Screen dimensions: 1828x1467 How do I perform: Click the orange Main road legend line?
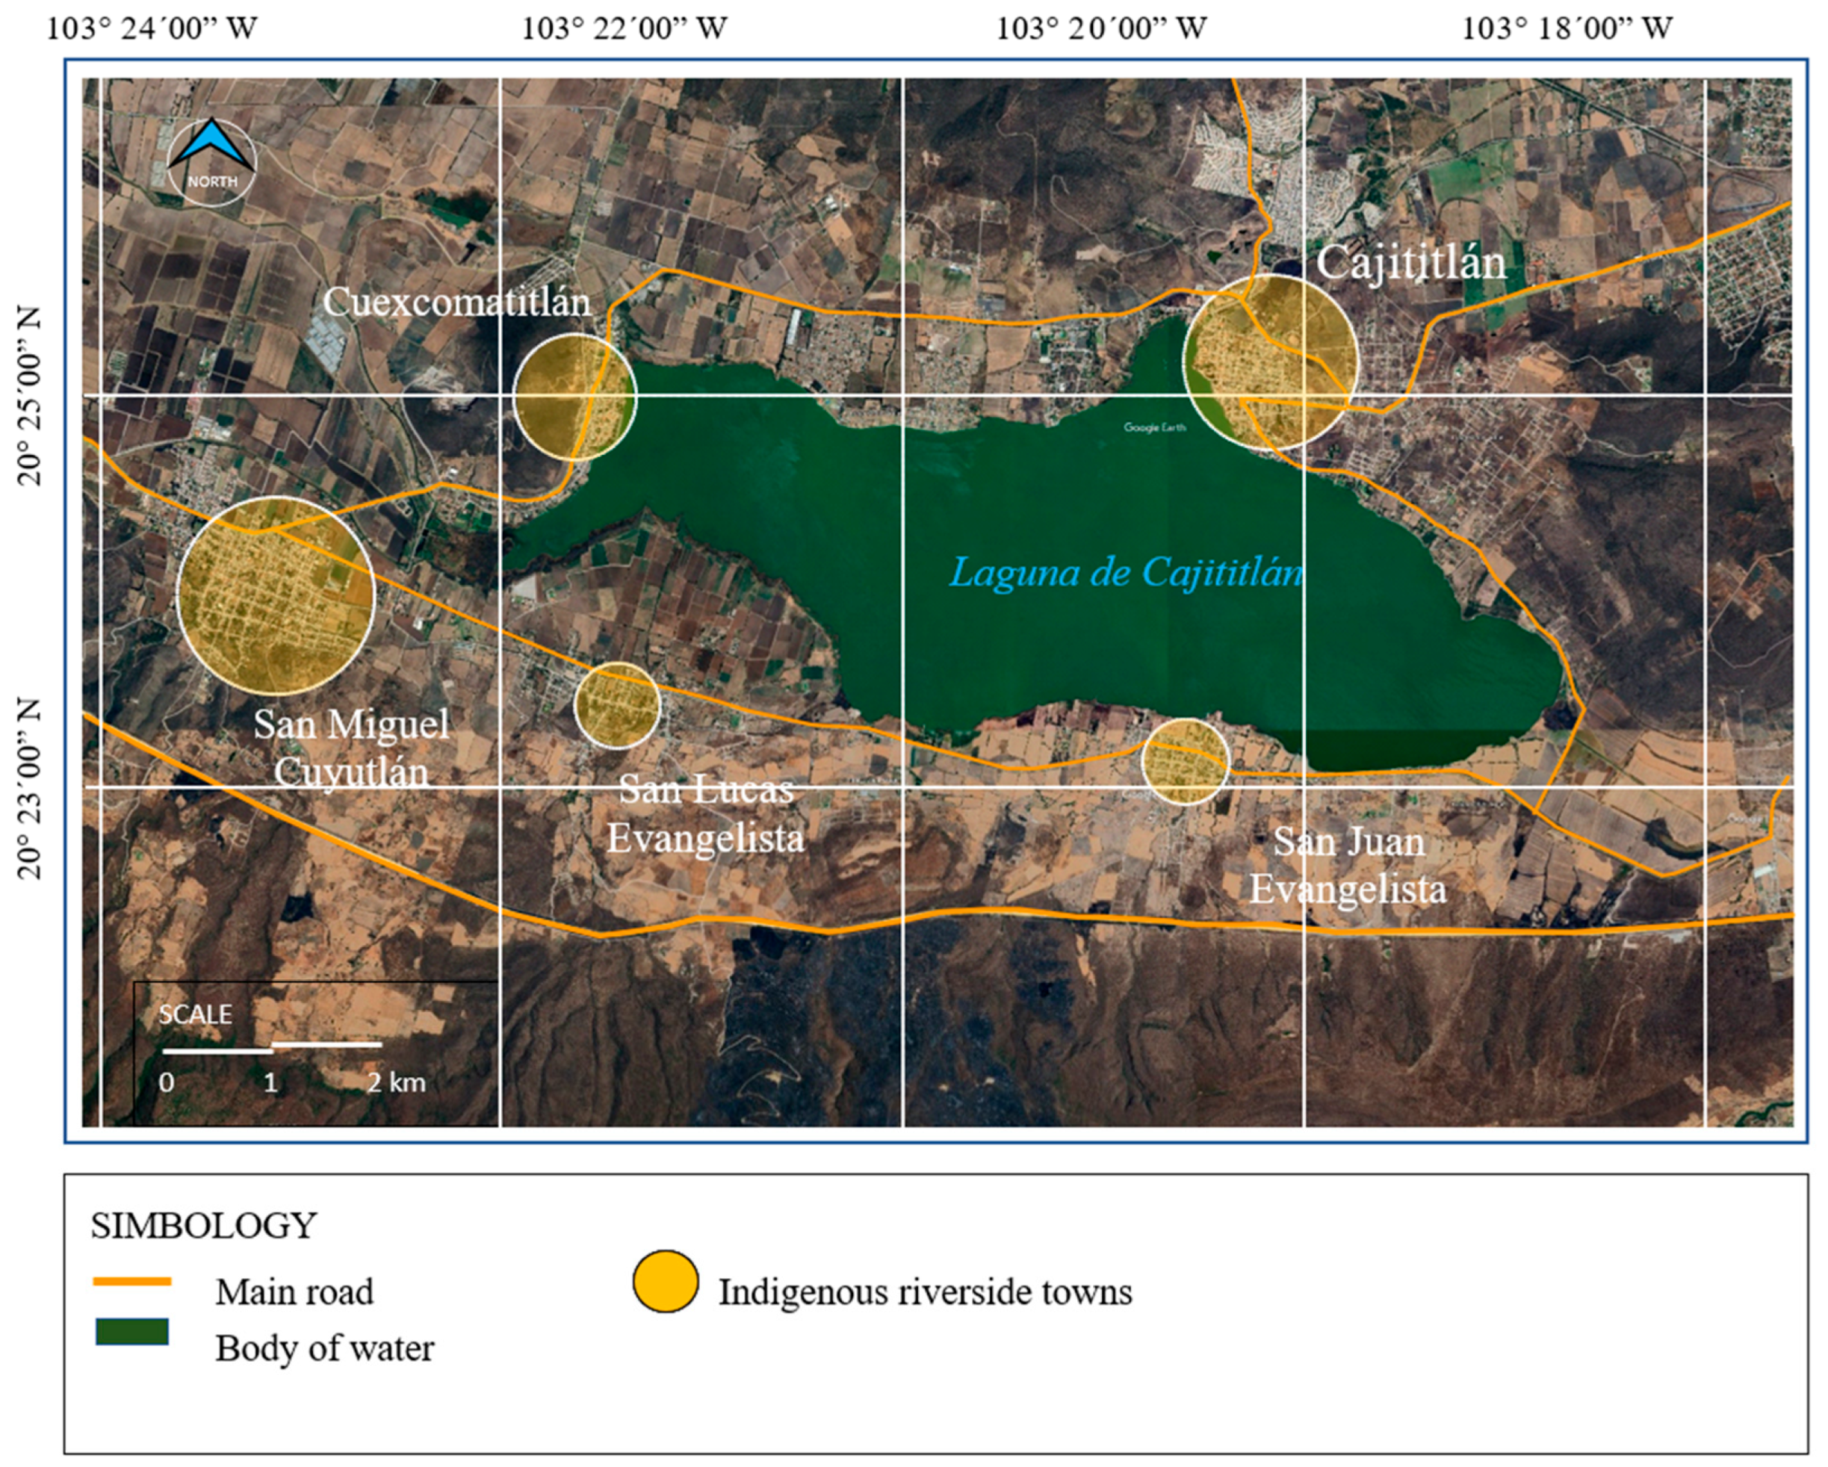tap(132, 1283)
